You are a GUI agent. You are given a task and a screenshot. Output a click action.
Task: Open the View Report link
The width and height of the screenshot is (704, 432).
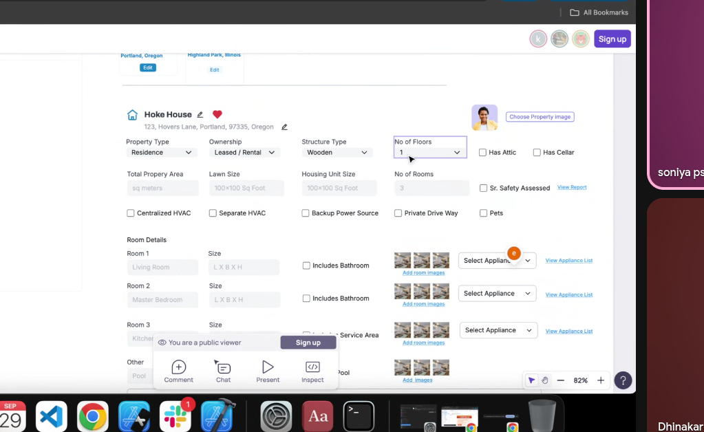(572, 187)
